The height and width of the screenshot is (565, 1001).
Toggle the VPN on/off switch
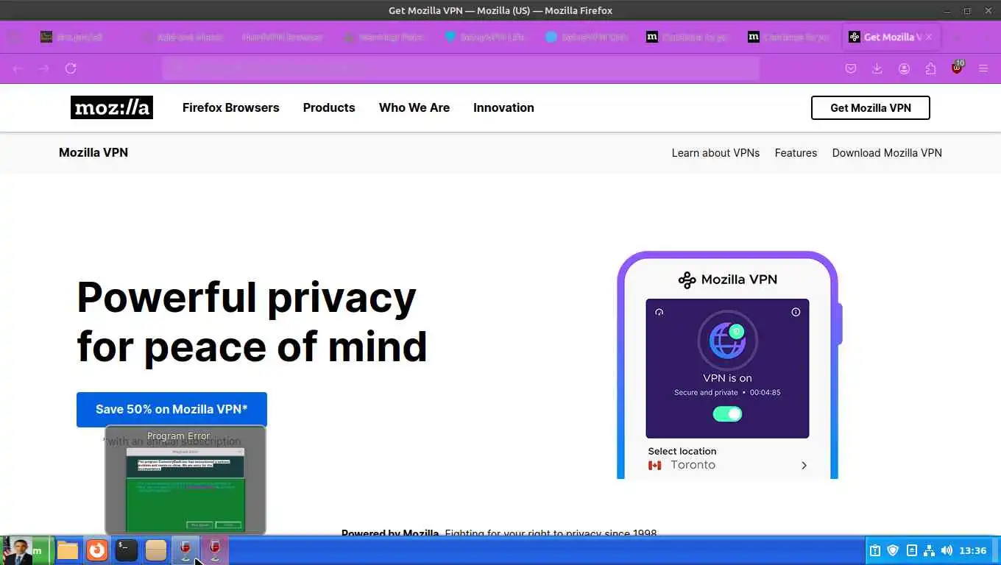[x=727, y=414]
